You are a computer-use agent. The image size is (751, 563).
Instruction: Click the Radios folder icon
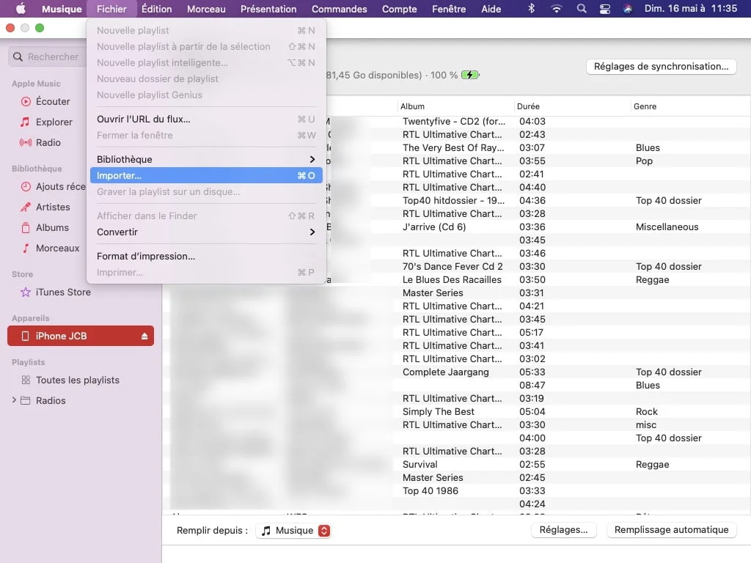[26, 401]
